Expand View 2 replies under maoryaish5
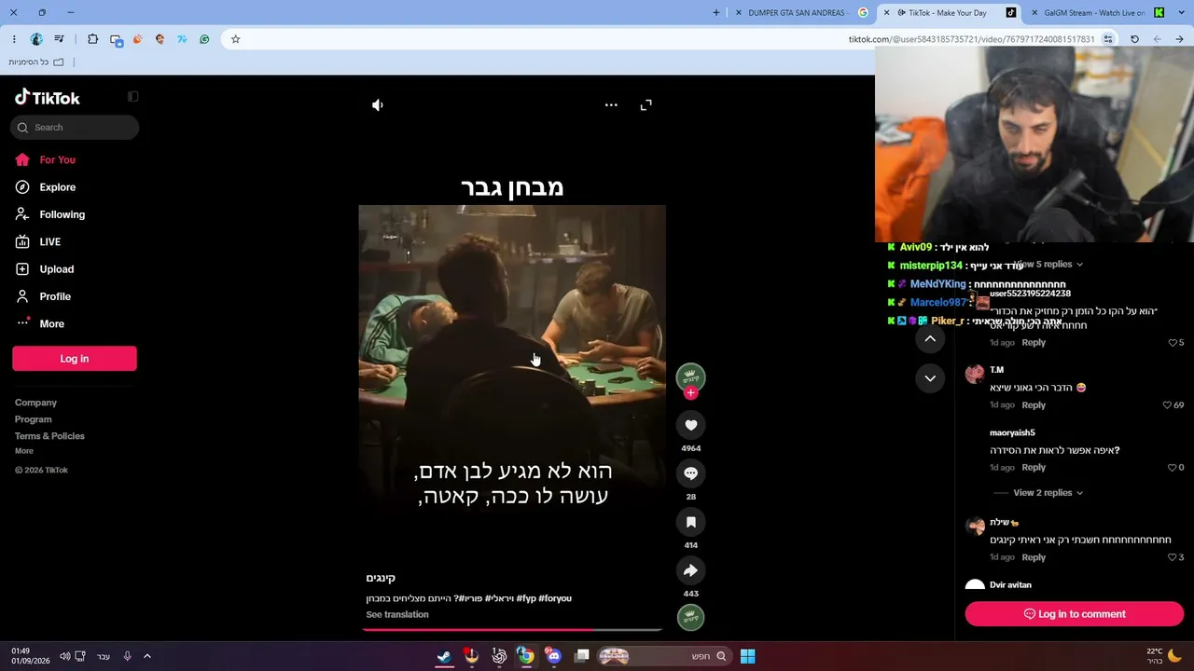The image size is (1194, 671). pyautogui.click(x=1048, y=493)
